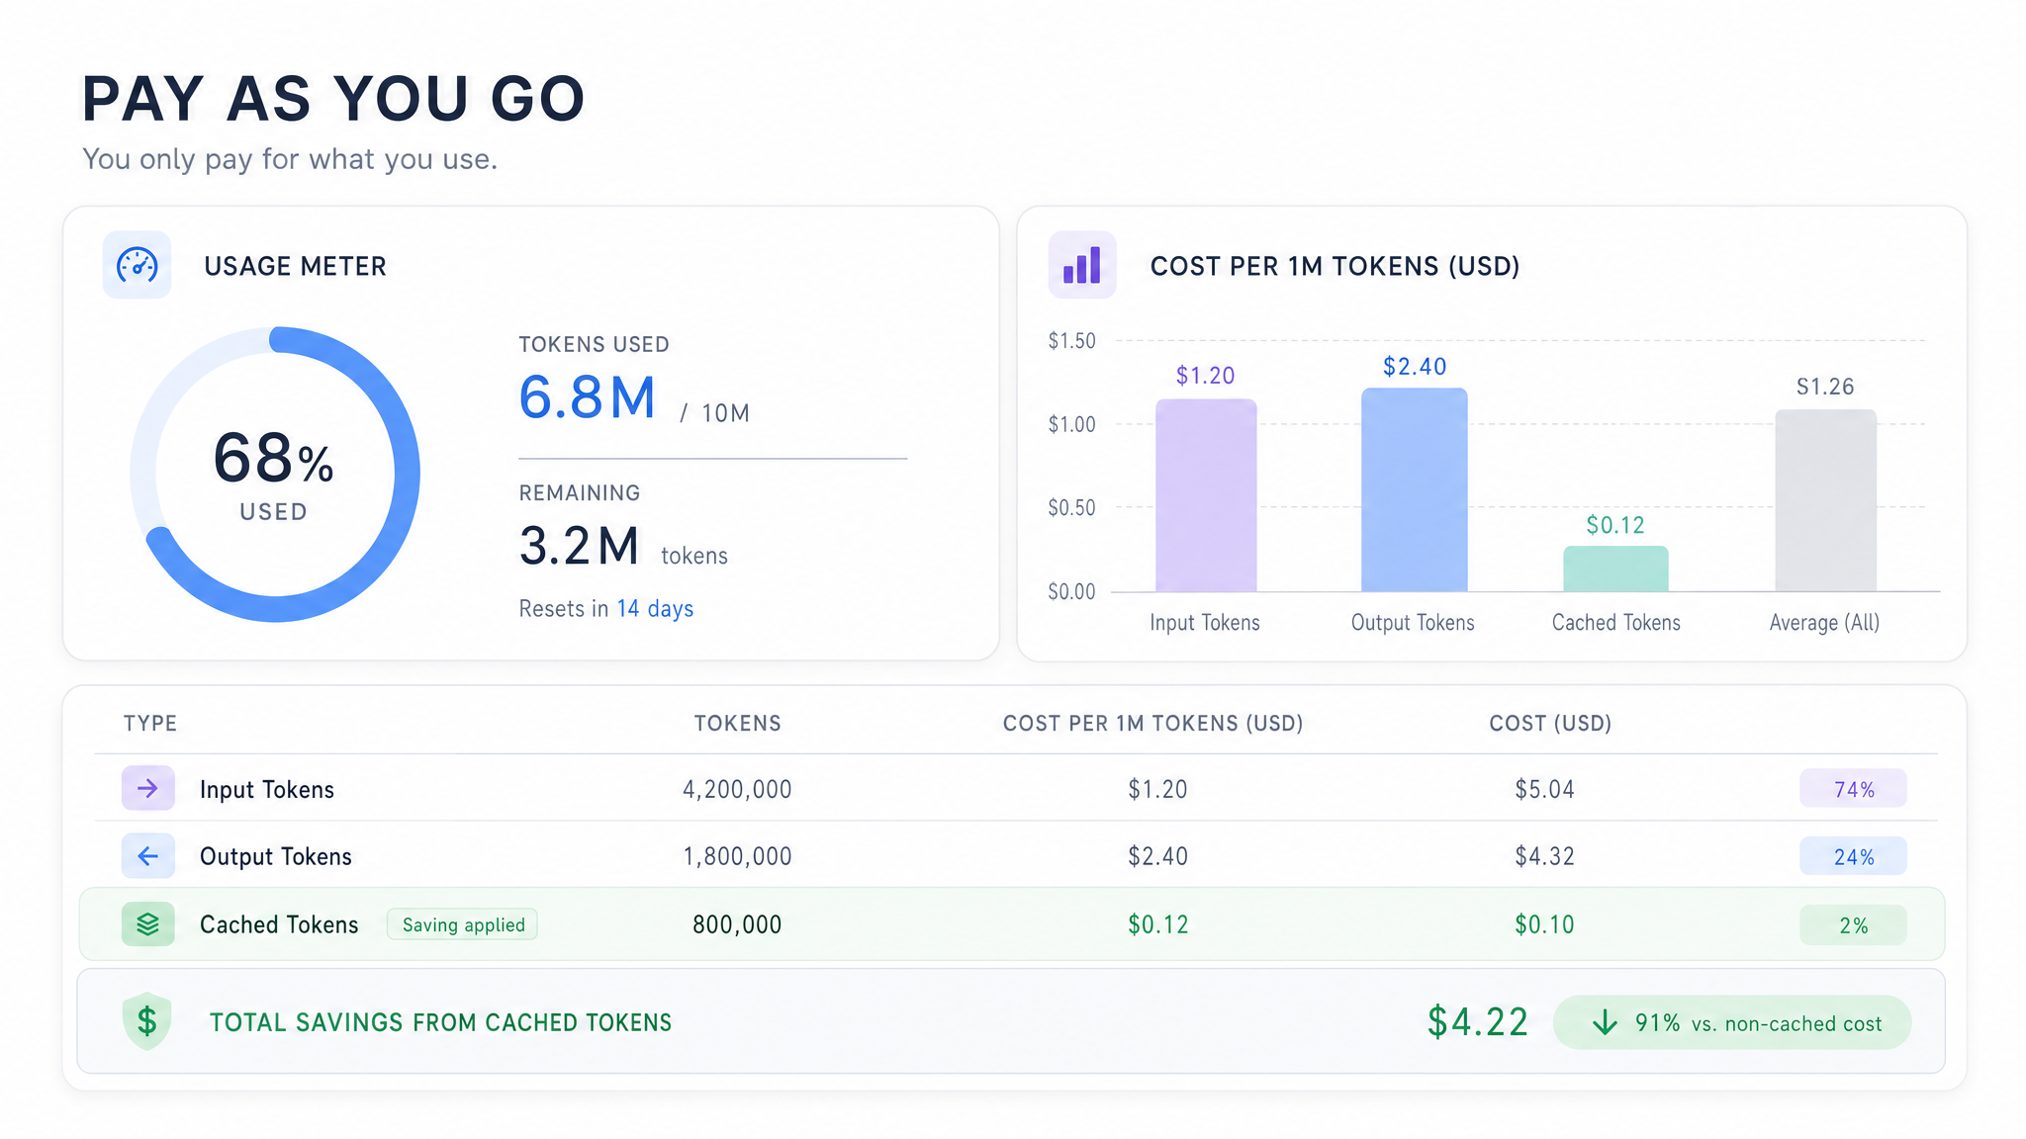The height and width of the screenshot is (1139, 2026).
Task: Click the 'Cached Tokens' chart axis label
Action: (x=1615, y=622)
